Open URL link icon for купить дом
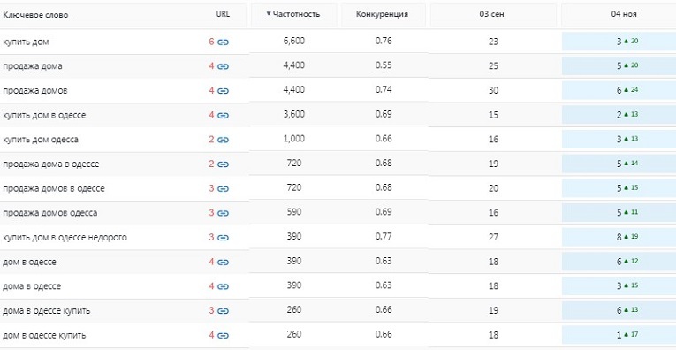 [223, 42]
